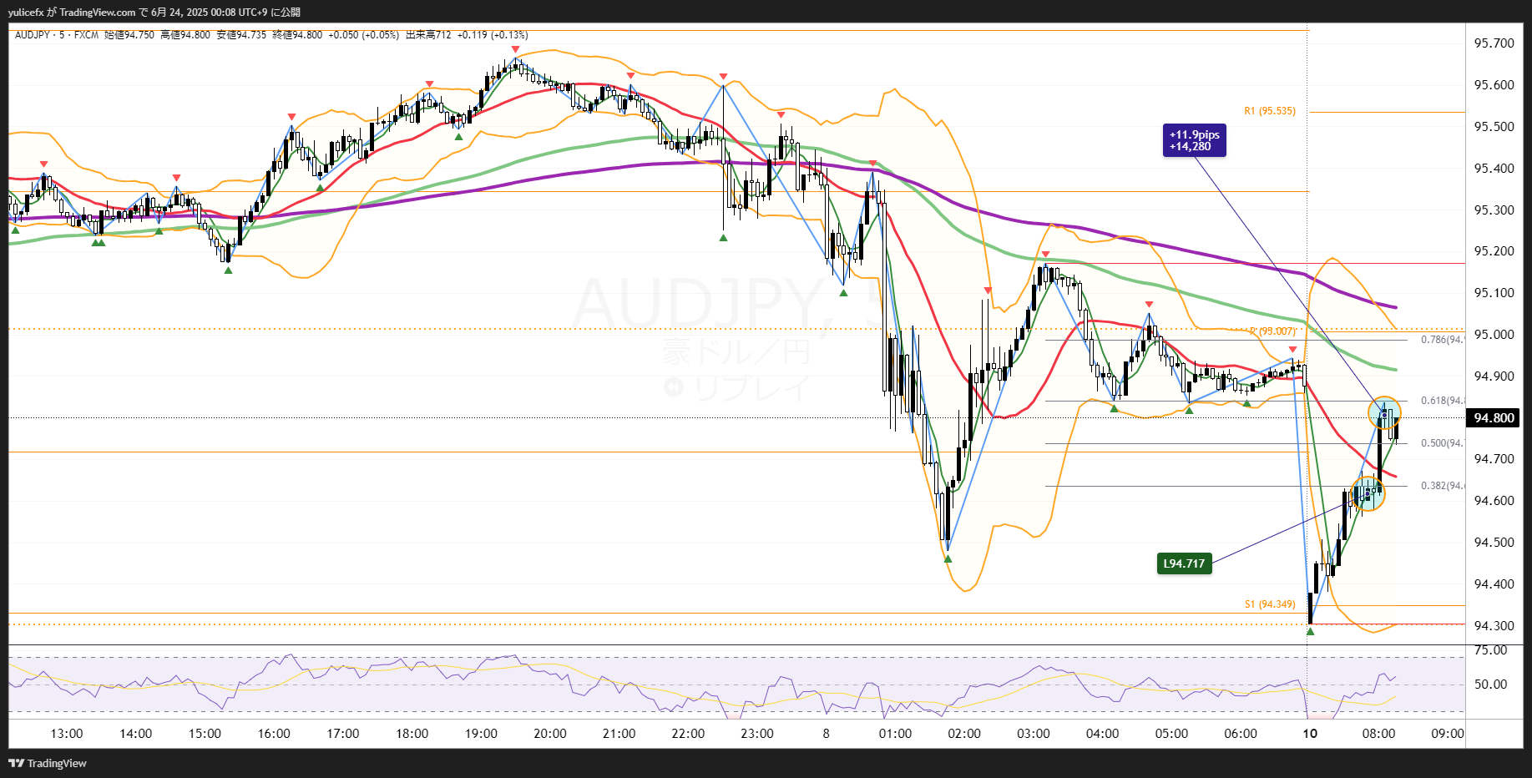Image resolution: width=1532 pixels, height=778 pixels.
Task: Click the 08:00 time axis label
Action: [1378, 734]
